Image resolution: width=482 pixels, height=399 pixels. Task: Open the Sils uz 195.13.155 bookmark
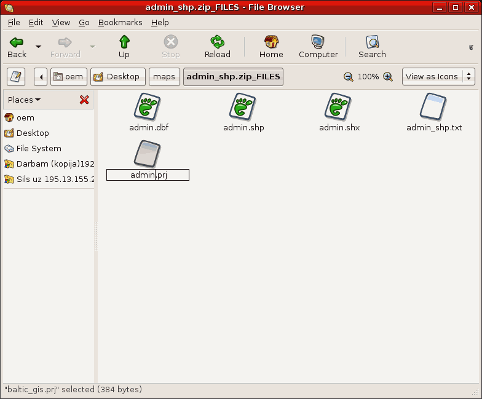(49, 180)
